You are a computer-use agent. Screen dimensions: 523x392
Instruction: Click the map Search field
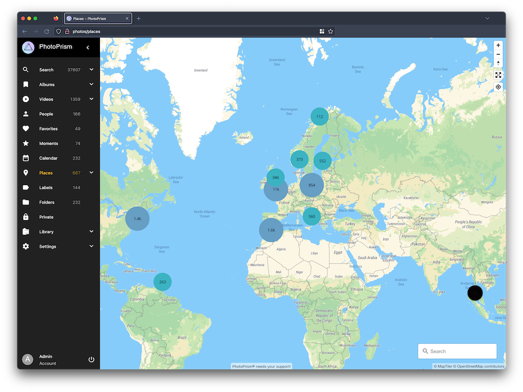[x=457, y=351]
